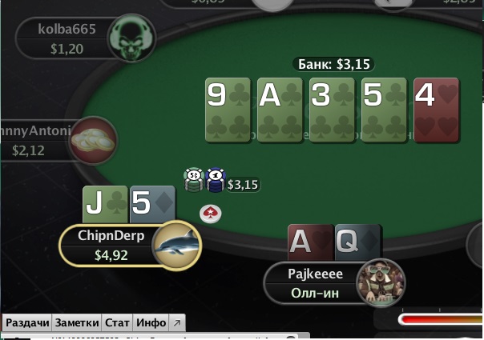Switch to the Заметки tab
The height and width of the screenshot is (340, 484).
point(77,322)
